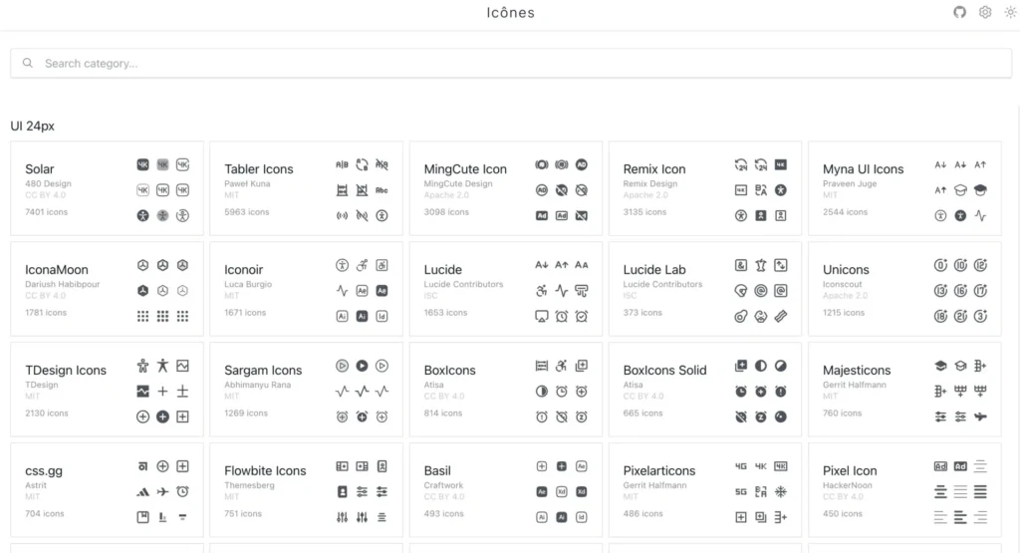Click the 5G icon in Pixelarticons card
Image resolution: width=1020 pixels, height=553 pixels.
pyautogui.click(x=741, y=492)
